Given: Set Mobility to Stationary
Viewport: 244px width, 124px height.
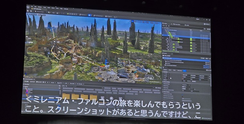Looking at the screenshot, I should coord(189,81).
